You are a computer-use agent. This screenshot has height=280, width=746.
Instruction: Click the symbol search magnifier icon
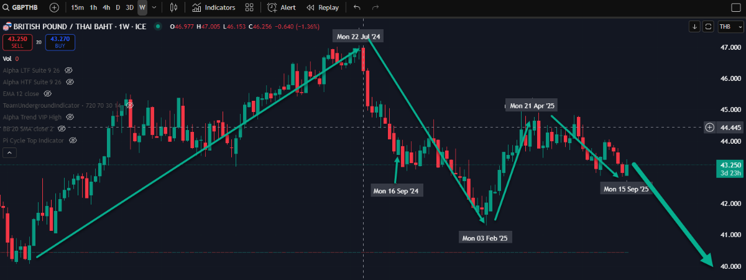pyautogui.click(x=6, y=7)
